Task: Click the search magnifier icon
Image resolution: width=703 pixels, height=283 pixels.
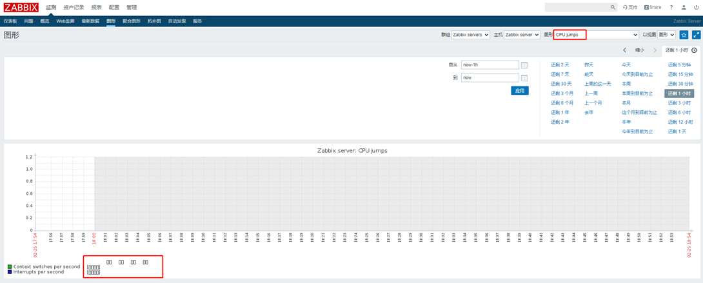Action: (613, 8)
